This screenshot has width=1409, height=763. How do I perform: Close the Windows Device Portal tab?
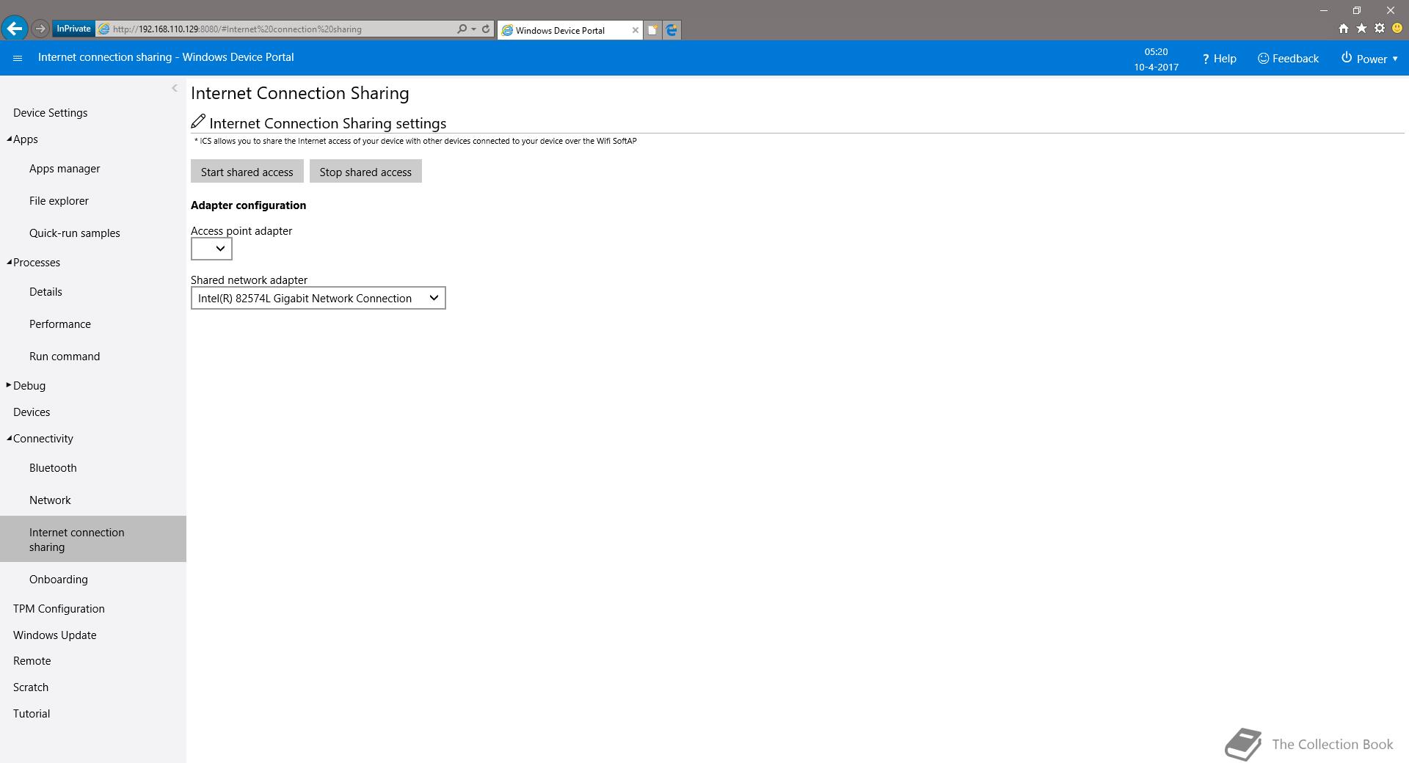(636, 30)
